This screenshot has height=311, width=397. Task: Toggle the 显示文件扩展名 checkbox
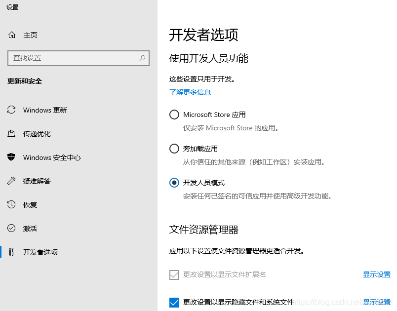click(x=174, y=274)
